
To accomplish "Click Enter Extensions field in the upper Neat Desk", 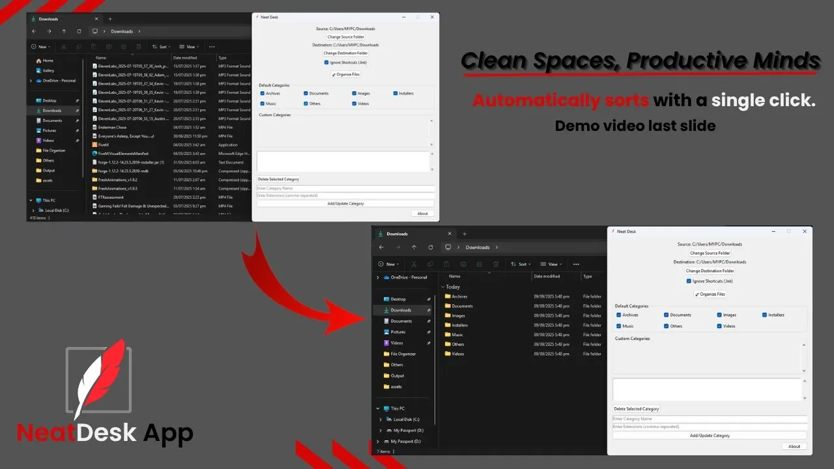I will coord(345,195).
